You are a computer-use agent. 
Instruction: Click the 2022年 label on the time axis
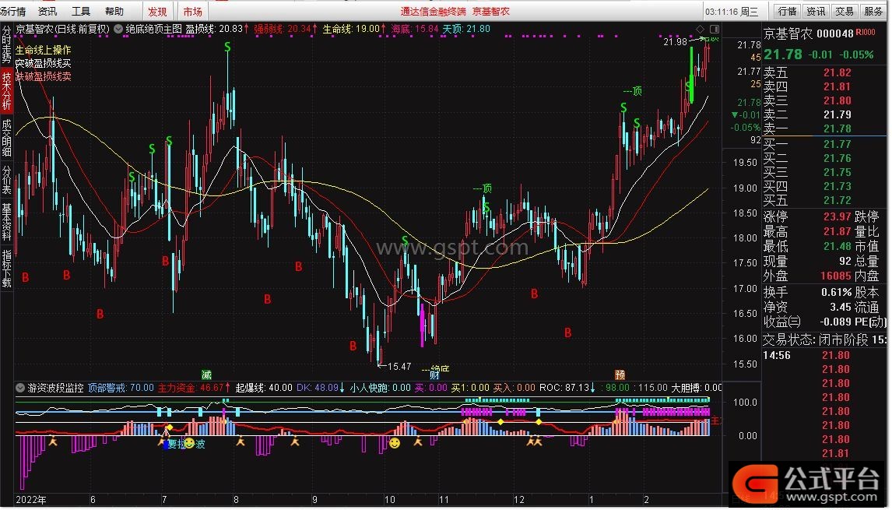(x=31, y=501)
